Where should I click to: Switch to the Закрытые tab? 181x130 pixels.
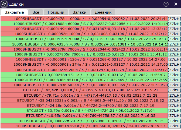(14, 12)
